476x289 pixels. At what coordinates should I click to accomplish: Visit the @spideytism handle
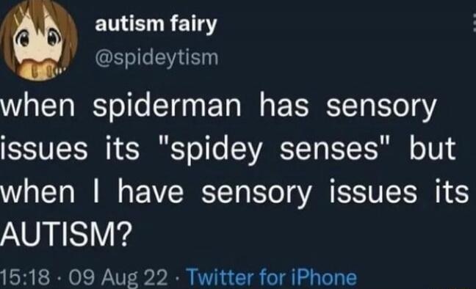[x=156, y=57]
